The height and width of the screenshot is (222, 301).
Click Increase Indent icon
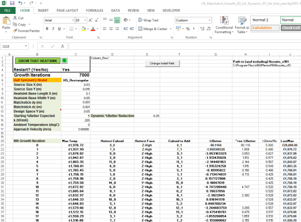[132, 29]
